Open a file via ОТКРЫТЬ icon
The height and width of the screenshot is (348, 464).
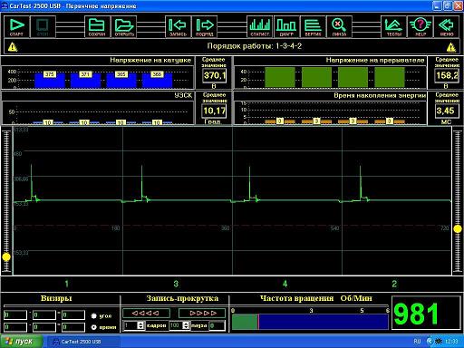point(124,26)
